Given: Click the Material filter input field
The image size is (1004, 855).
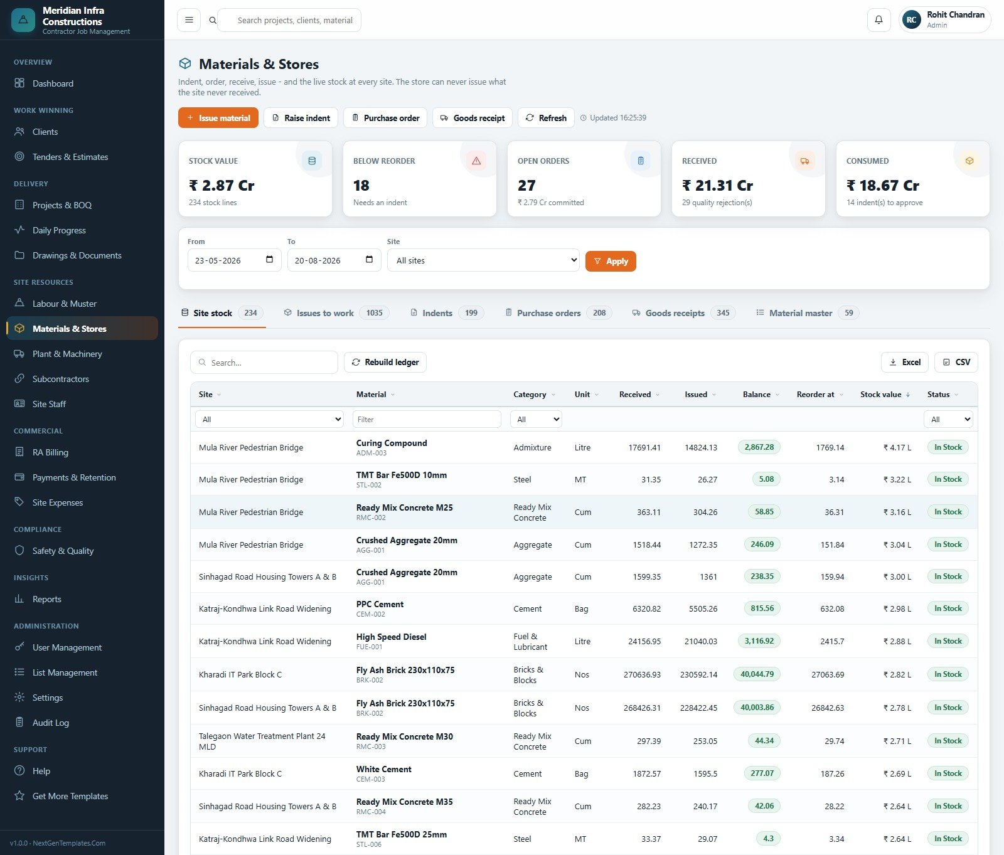Looking at the screenshot, I should point(427,419).
